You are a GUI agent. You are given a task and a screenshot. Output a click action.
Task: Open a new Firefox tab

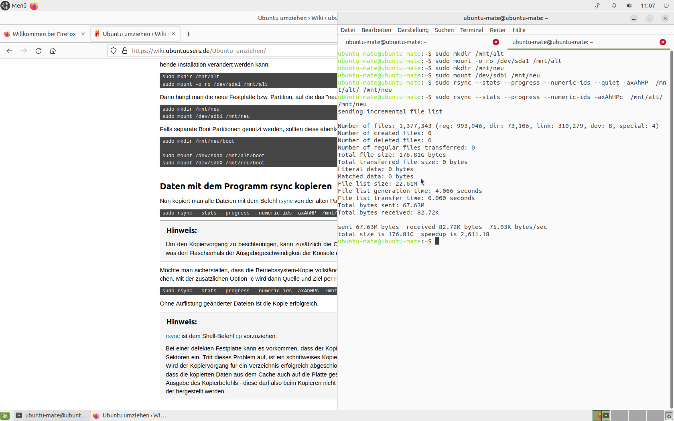click(x=189, y=34)
